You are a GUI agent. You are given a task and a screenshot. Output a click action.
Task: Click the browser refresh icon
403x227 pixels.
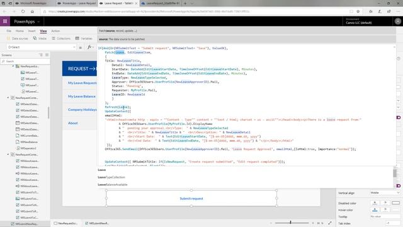23,11
